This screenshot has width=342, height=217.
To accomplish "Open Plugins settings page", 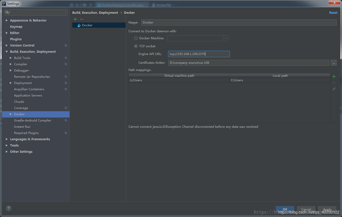I will point(16,39).
